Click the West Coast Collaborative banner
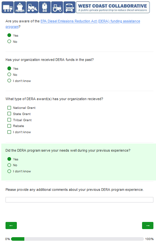The image size is (156, 243). pyautogui.click(x=113, y=7)
